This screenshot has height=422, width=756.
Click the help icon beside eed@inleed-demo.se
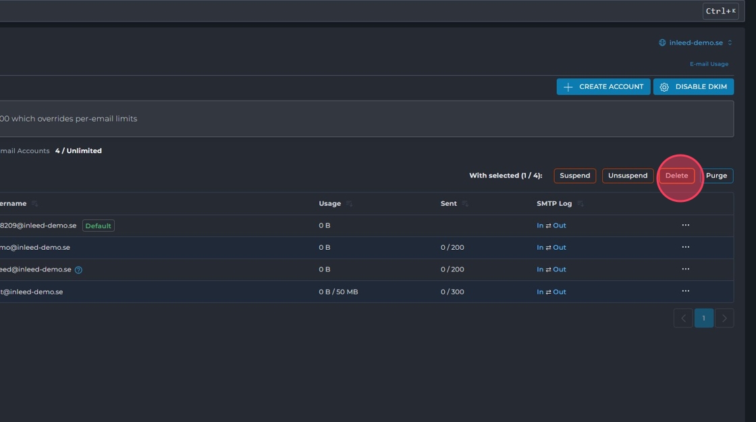[78, 270]
